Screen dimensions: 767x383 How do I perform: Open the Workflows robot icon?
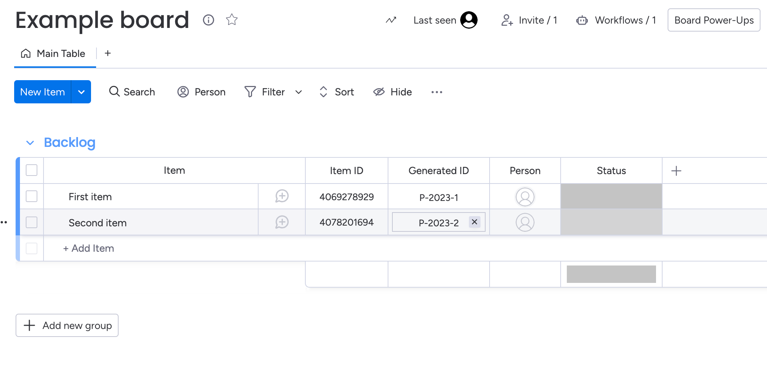(582, 20)
